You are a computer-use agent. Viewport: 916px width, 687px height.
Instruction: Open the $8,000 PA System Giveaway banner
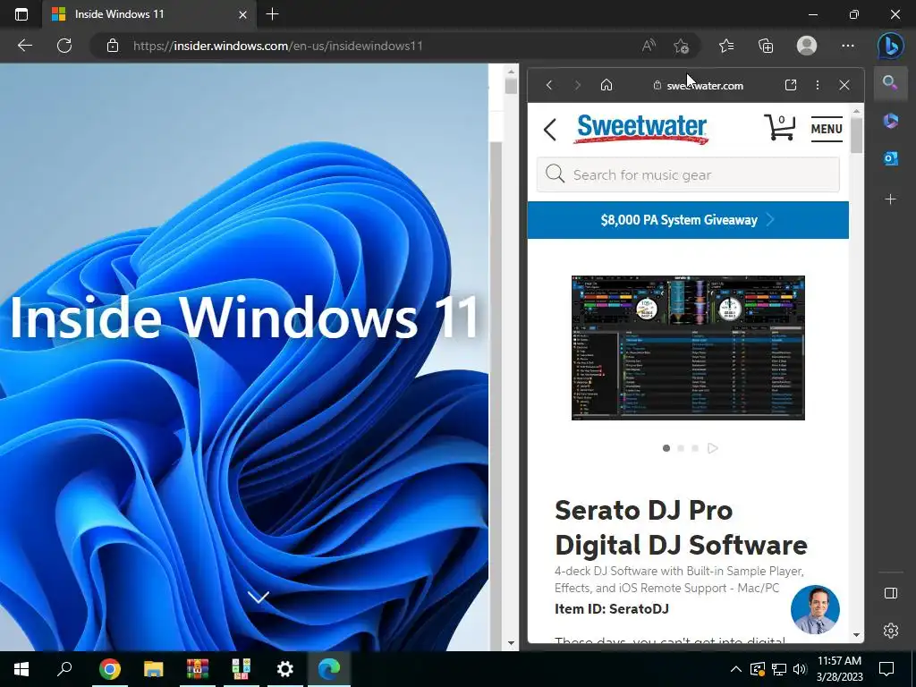coord(688,220)
